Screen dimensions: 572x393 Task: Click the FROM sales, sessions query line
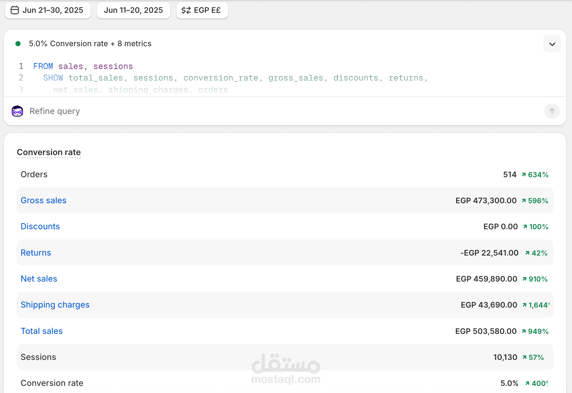tap(83, 66)
